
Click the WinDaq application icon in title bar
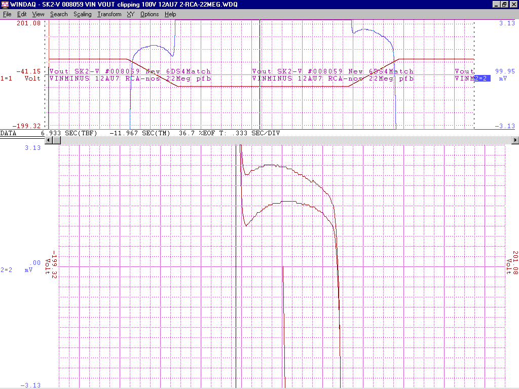(5, 5)
